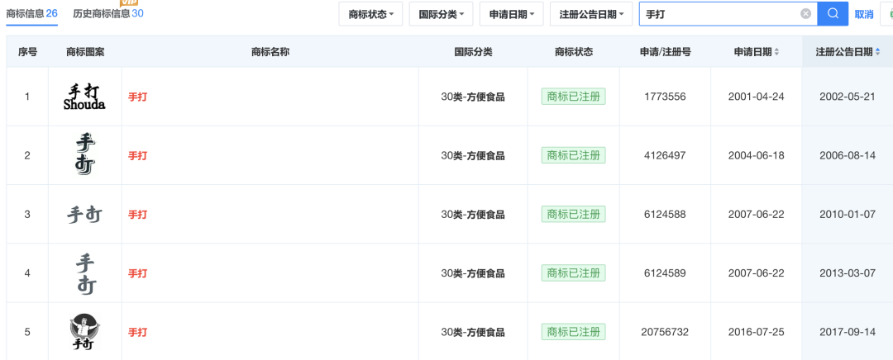Focus the trademark search input field
This screenshot has width=893, height=360.
[719, 14]
